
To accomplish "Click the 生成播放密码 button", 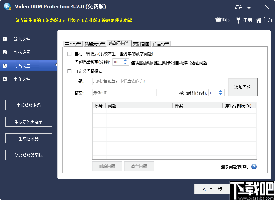I will coord(29,105).
